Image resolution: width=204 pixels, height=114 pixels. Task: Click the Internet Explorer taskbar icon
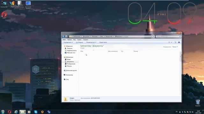(x=16, y=112)
